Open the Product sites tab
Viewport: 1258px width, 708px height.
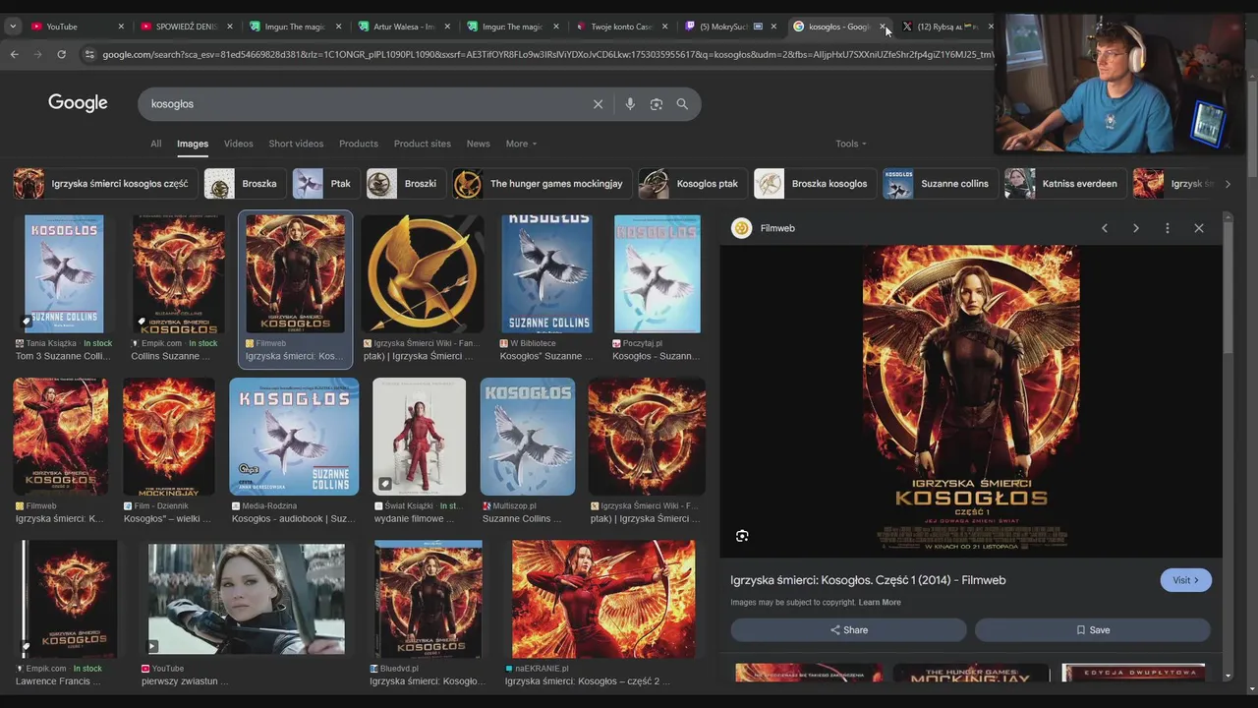423,144
